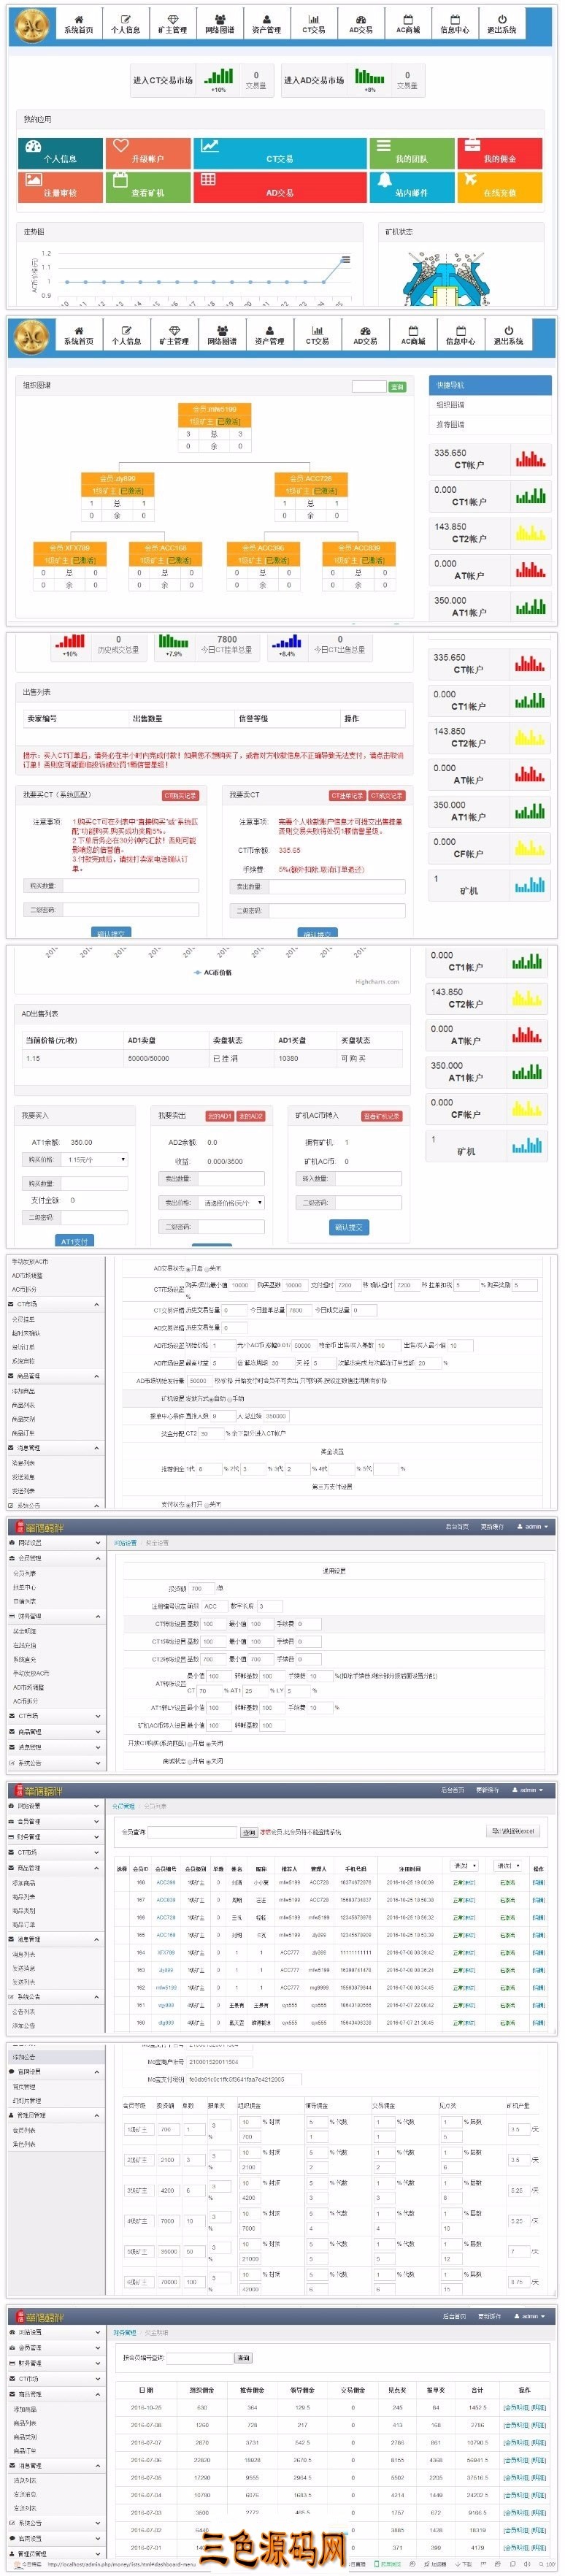This screenshot has width=565, height=2576.
Task: Click blue +8.4% bars icon for 今日CT出售总量
Action: tap(287, 642)
